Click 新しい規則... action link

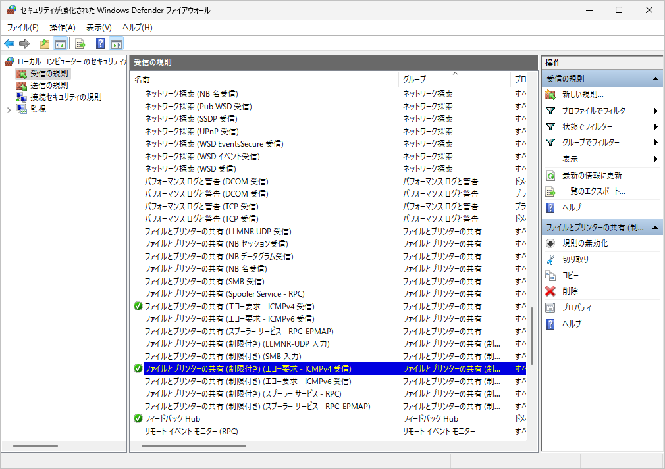click(x=583, y=95)
